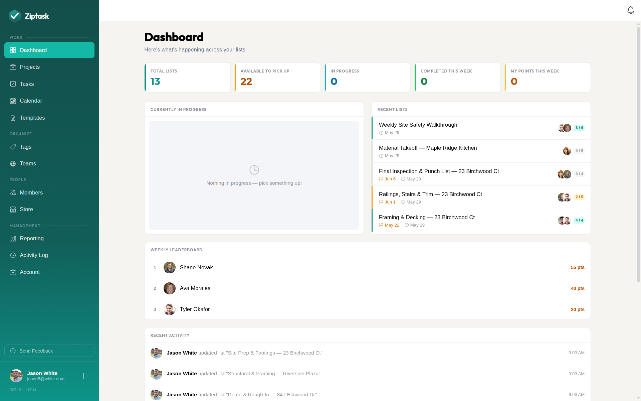Click activity about Site Prep & Footings

[x=367, y=353]
